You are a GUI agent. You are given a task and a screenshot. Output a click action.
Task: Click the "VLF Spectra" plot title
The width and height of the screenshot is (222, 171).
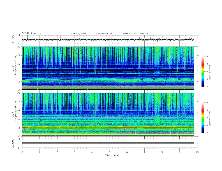tap(32, 34)
